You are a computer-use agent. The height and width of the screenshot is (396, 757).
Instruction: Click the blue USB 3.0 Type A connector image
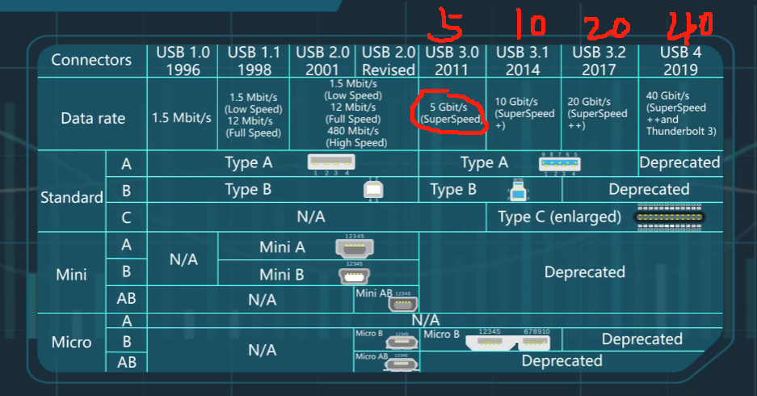(560, 164)
